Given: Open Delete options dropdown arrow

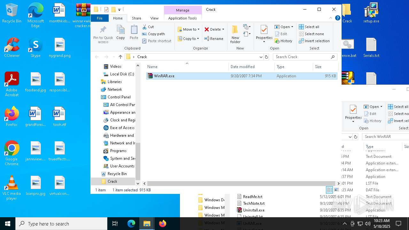Looking at the screenshot, I should [x=223, y=29].
